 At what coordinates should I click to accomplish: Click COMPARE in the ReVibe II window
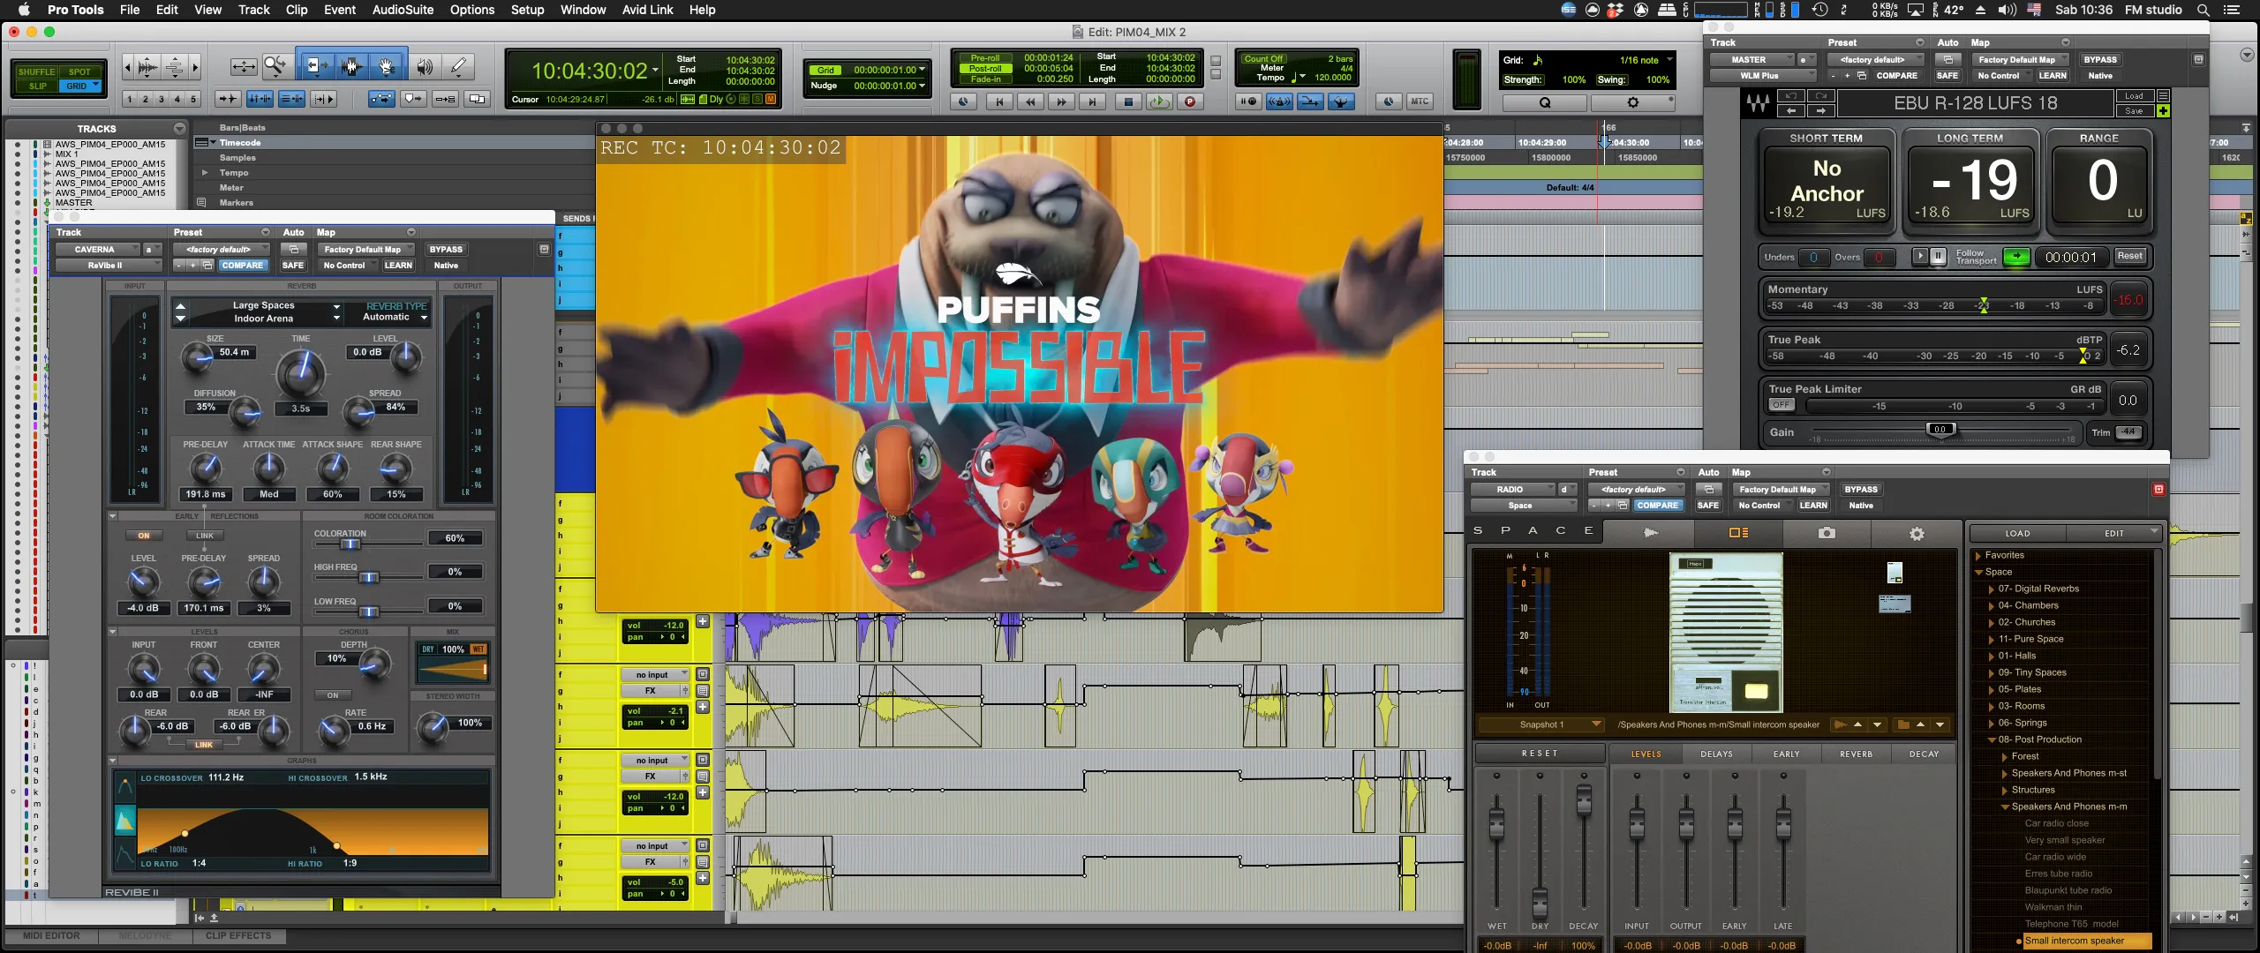tap(242, 266)
